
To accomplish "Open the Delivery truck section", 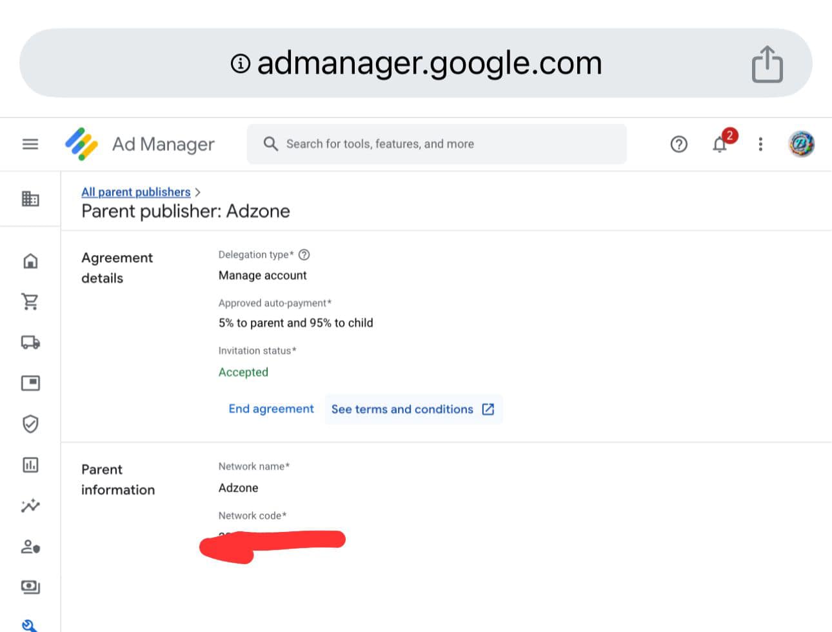I will [x=30, y=342].
